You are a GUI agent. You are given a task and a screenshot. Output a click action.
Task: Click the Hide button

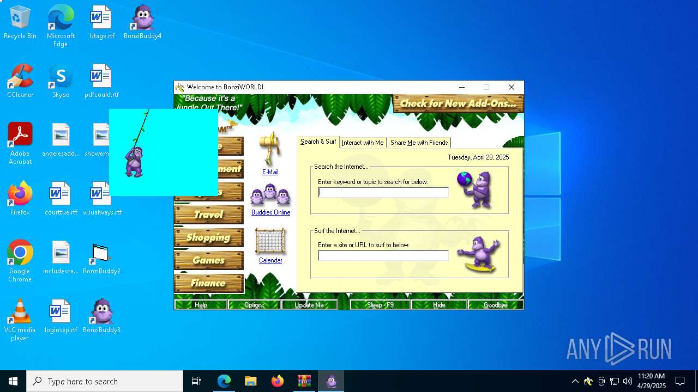point(439,305)
